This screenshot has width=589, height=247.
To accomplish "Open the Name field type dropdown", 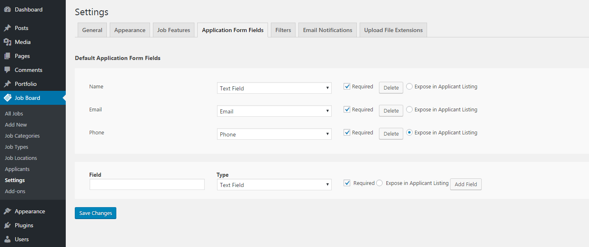I will 274,88.
